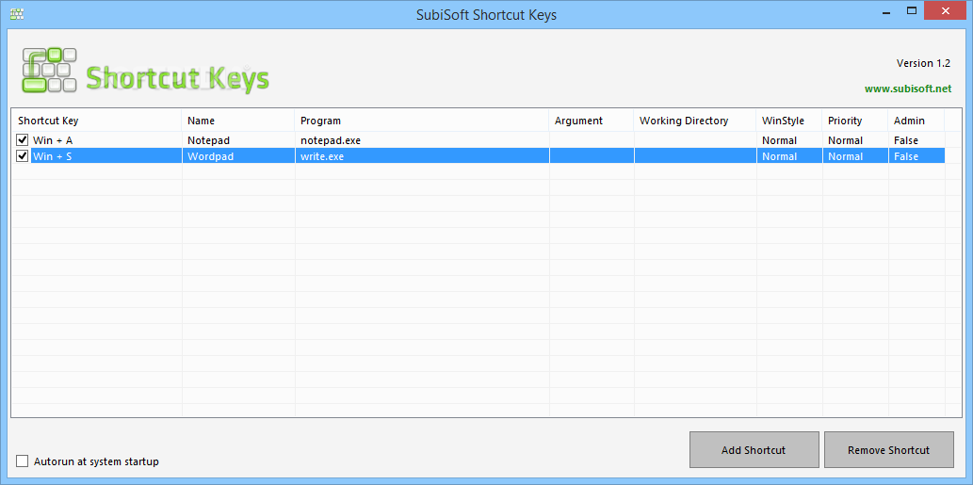Maximize the SubiSoft Shortcut Keys window
This screenshot has width=973, height=485.
coord(912,11)
